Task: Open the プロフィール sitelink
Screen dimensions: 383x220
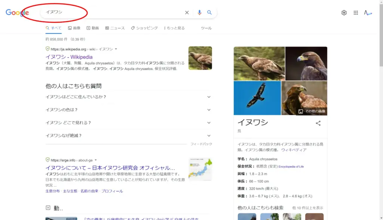Action: pos(112,191)
